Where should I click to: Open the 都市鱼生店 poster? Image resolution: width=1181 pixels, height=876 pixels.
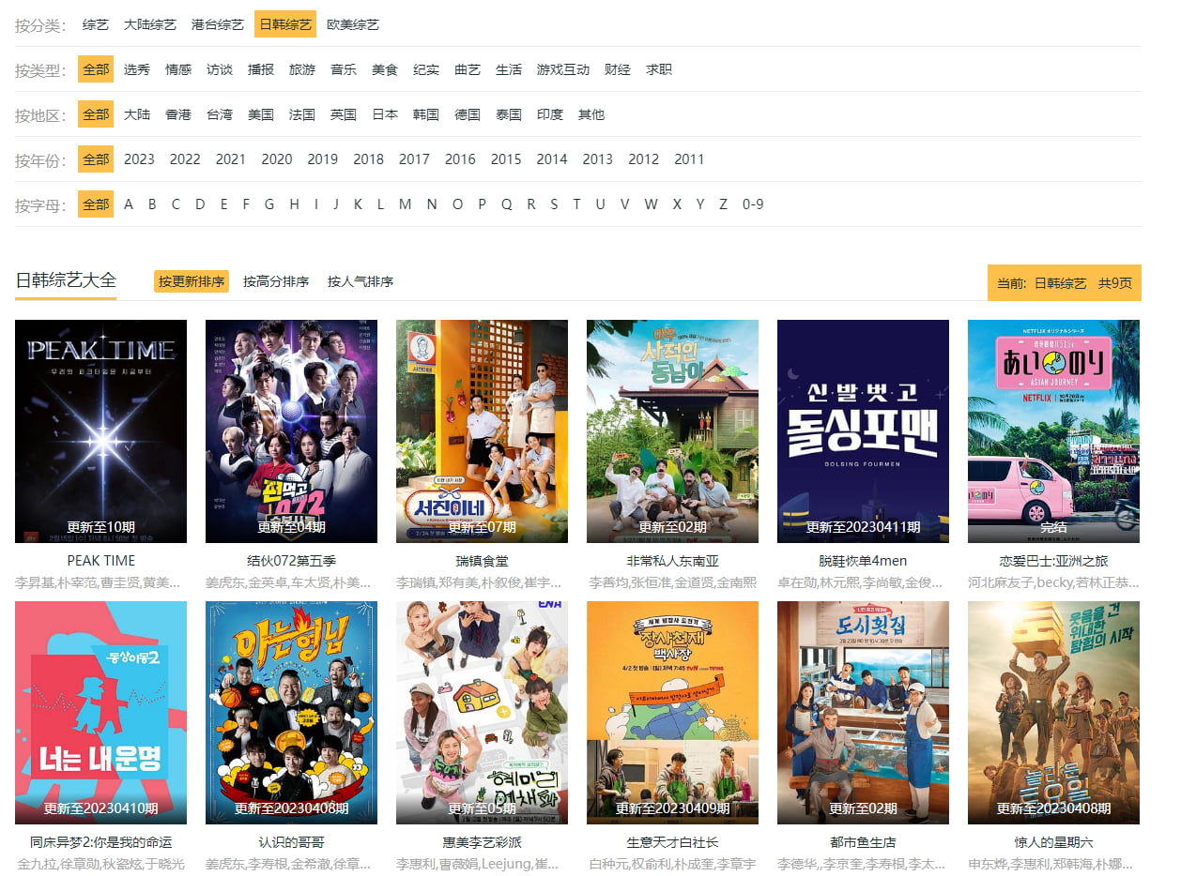(863, 713)
